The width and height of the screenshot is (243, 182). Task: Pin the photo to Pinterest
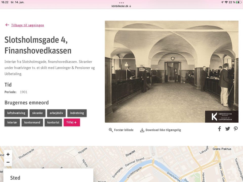pos(236,129)
